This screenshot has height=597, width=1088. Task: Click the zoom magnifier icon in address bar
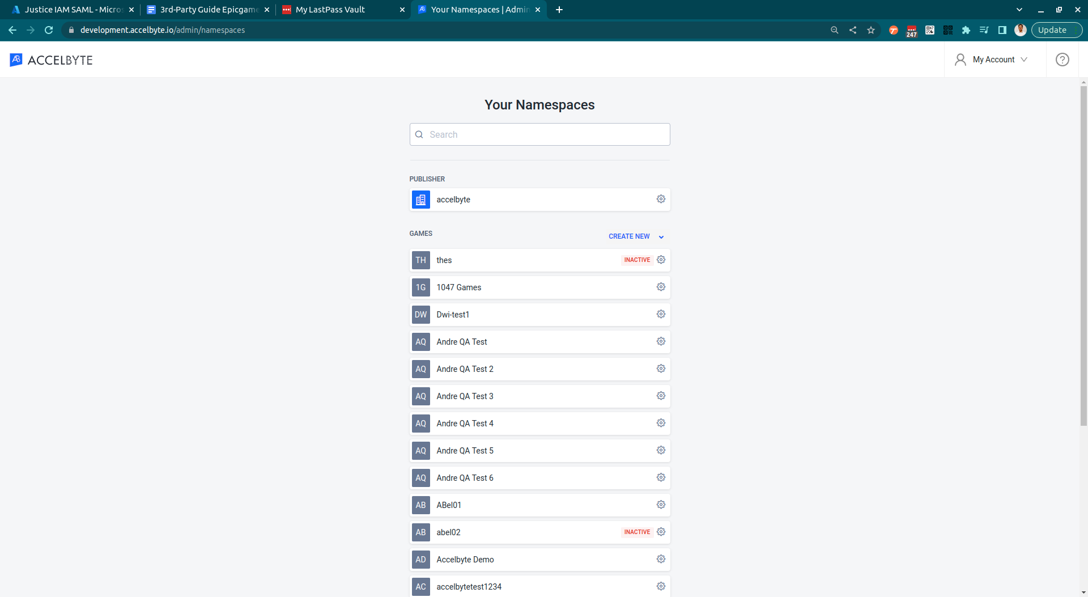[835, 30]
